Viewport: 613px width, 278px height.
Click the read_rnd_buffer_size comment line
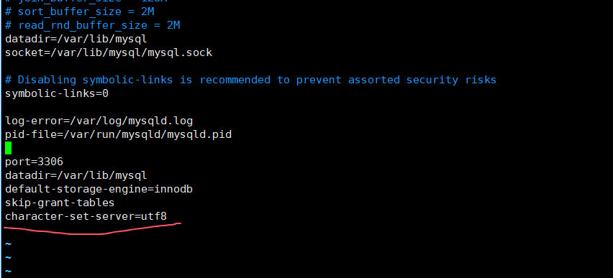[x=93, y=25]
